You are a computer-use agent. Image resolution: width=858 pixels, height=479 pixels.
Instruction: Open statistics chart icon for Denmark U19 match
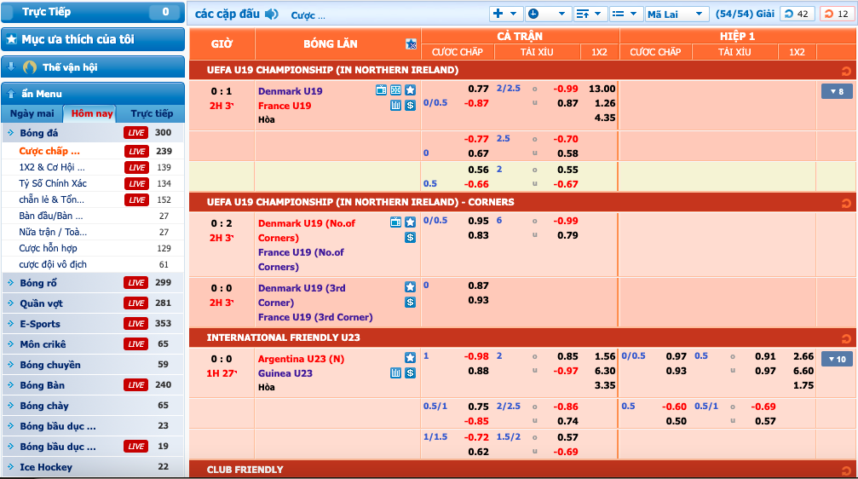(x=395, y=106)
